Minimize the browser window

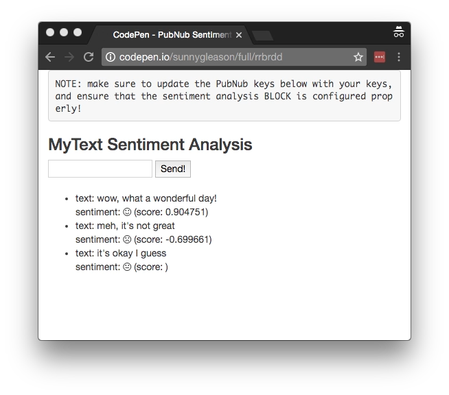[64, 32]
